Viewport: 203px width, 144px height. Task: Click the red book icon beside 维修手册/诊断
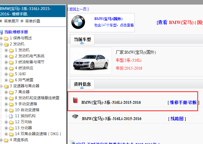point(75,100)
